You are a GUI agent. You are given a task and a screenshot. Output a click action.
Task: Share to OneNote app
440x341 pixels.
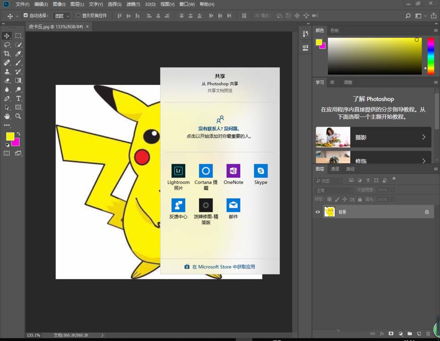(233, 171)
